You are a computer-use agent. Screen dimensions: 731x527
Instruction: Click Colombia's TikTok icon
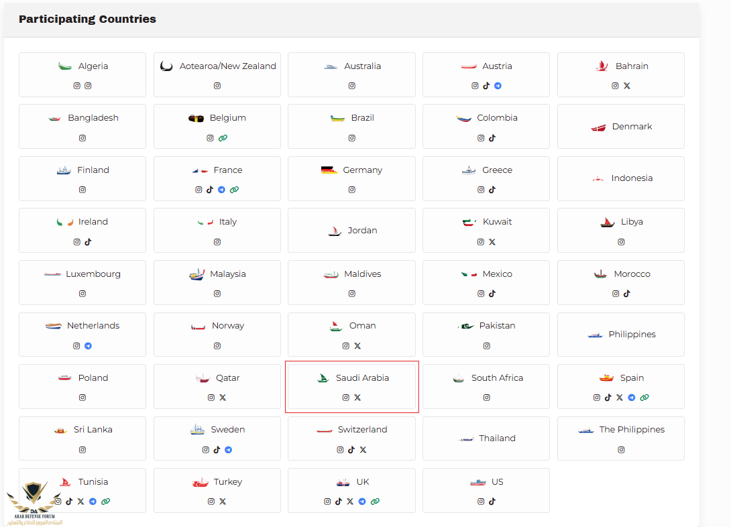point(492,138)
